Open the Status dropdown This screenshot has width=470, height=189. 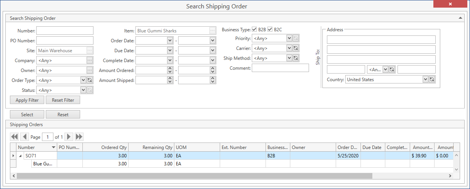coord(83,90)
